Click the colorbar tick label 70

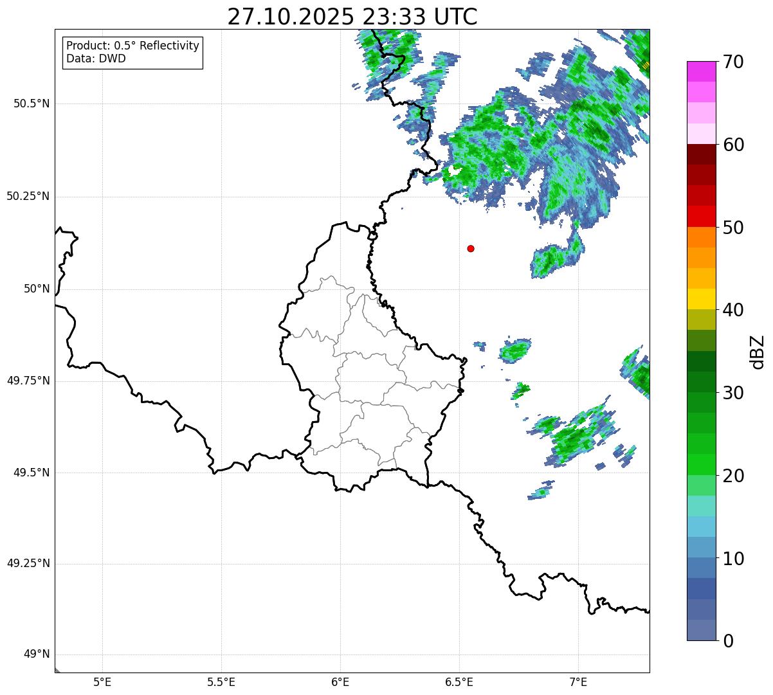pos(733,62)
